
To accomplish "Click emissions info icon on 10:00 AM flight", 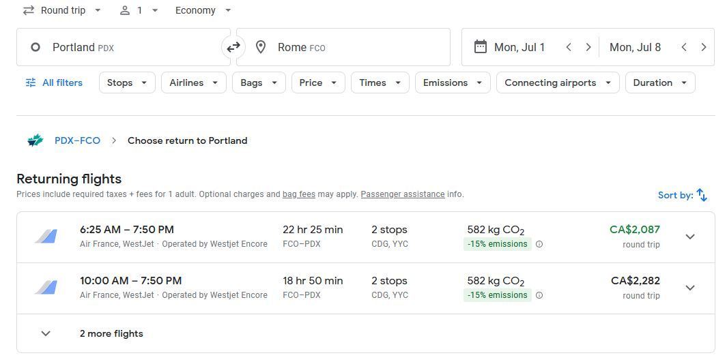I will tap(539, 295).
